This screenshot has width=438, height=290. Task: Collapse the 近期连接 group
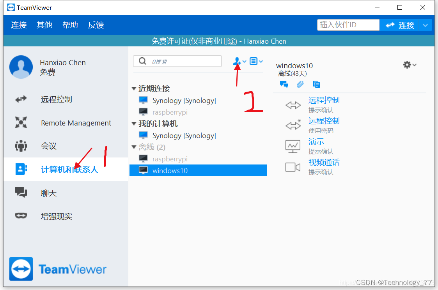tap(134, 88)
